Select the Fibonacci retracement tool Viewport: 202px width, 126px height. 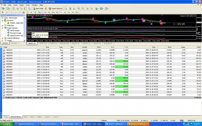pyautogui.click(x=27, y=12)
